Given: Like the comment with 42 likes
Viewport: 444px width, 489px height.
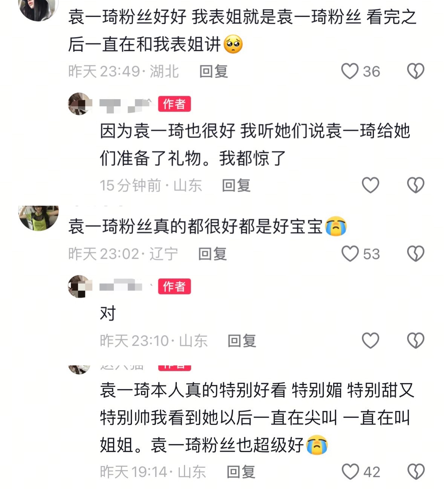Looking at the screenshot, I should pyautogui.click(x=350, y=472).
